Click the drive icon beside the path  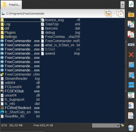click(3, 14)
